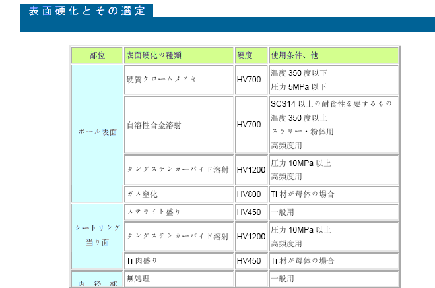Click 'HV700' in the 自溶性合金溶射 row
Image resolution: width=435 pixels, height=288 pixels.
click(249, 125)
